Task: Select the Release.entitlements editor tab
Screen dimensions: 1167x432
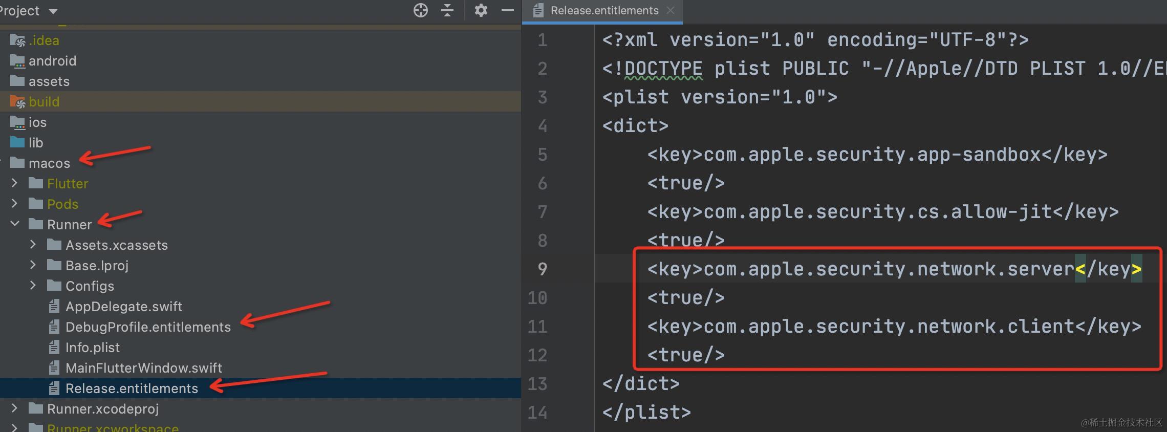Action: [603, 11]
